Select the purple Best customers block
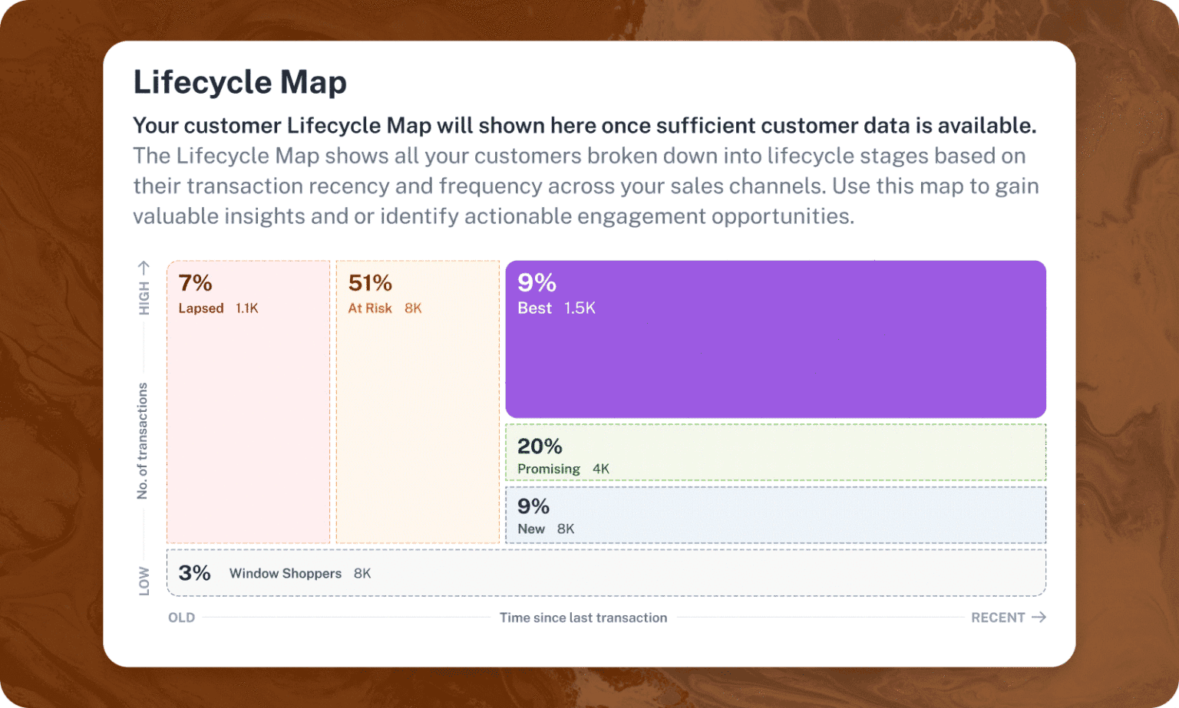This screenshot has height=708, width=1179. coord(775,353)
